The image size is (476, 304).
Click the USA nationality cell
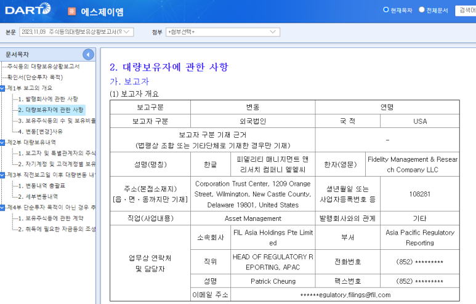pos(420,121)
